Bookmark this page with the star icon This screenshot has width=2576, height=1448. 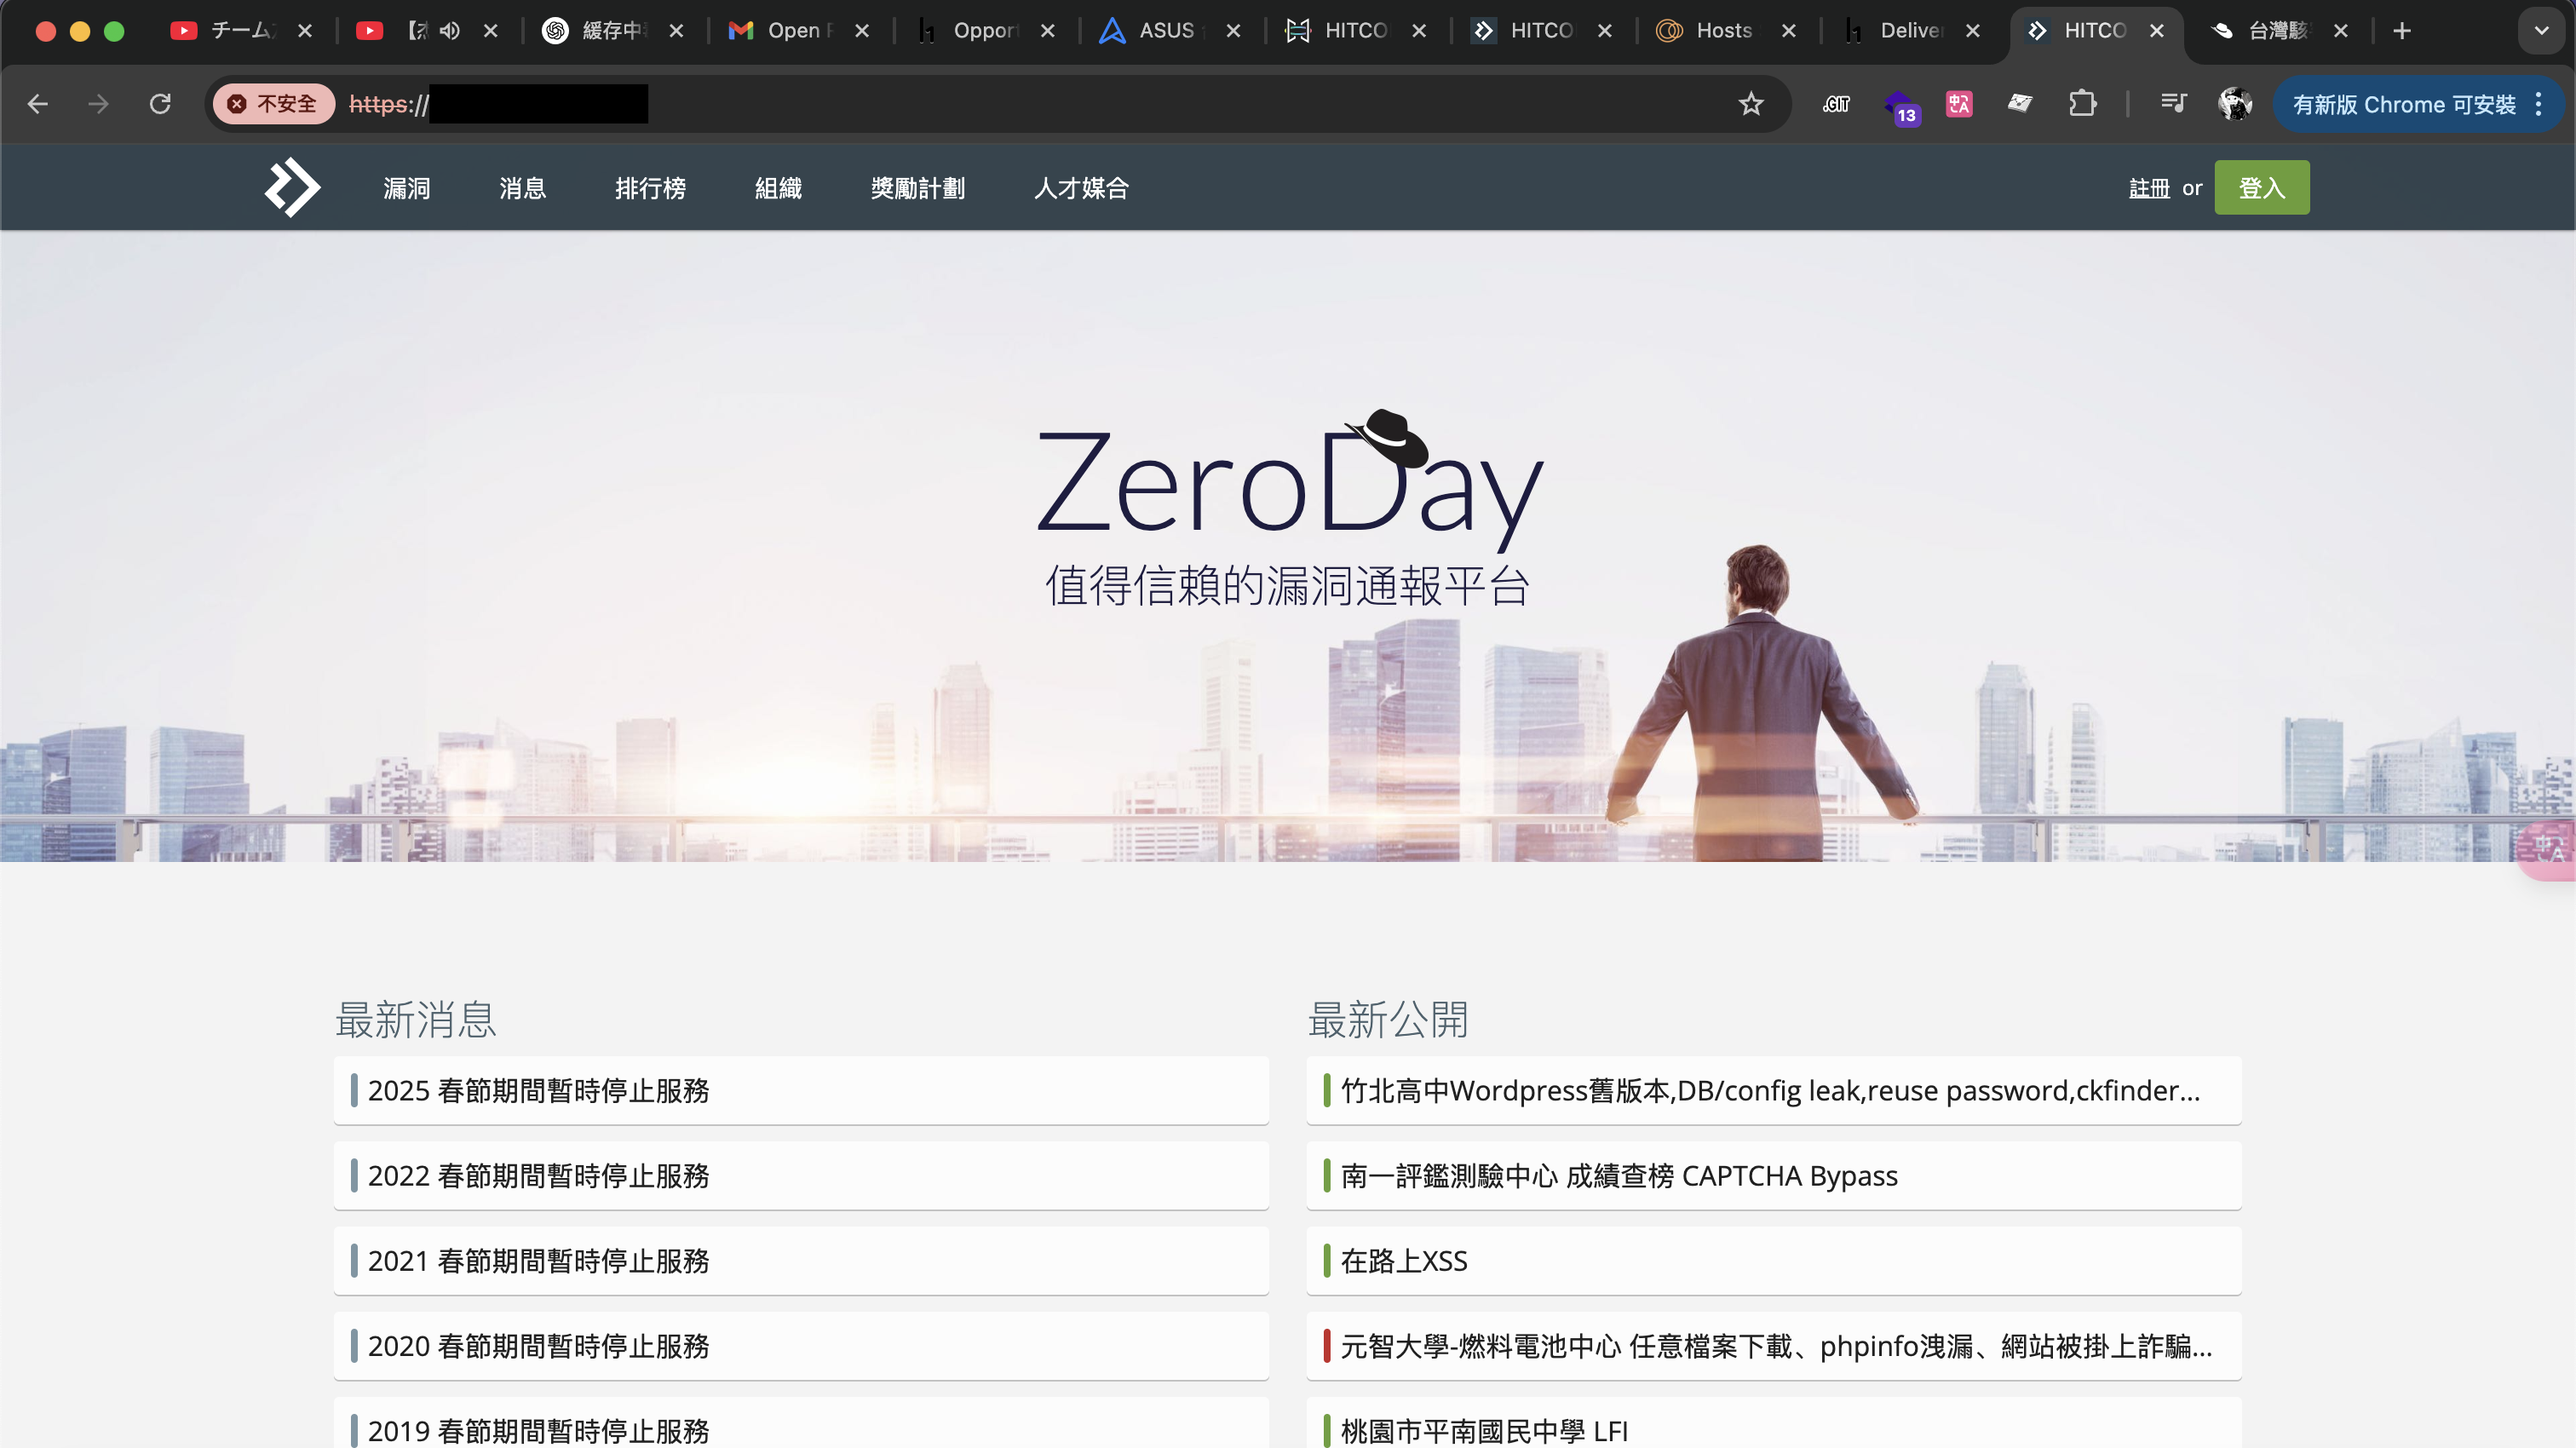(x=1751, y=104)
